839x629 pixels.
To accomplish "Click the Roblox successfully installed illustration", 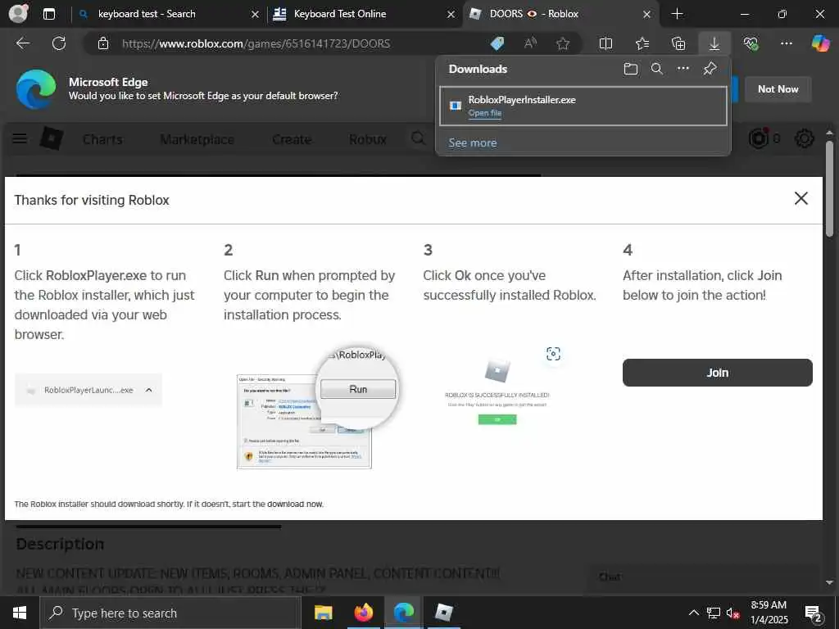I will click(497, 392).
